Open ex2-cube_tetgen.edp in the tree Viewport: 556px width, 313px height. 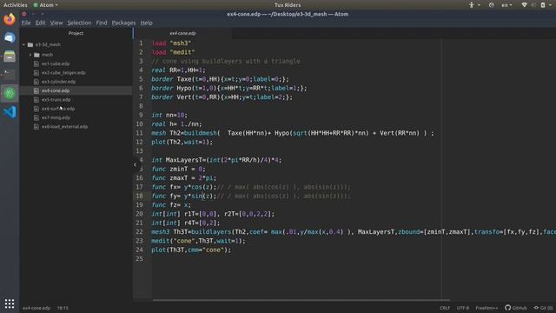click(x=63, y=73)
